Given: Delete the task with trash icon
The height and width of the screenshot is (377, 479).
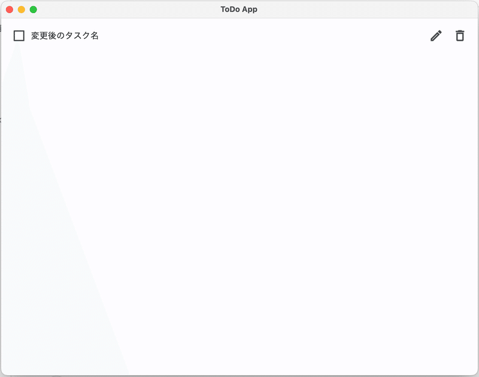Looking at the screenshot, I should point(460,36).
